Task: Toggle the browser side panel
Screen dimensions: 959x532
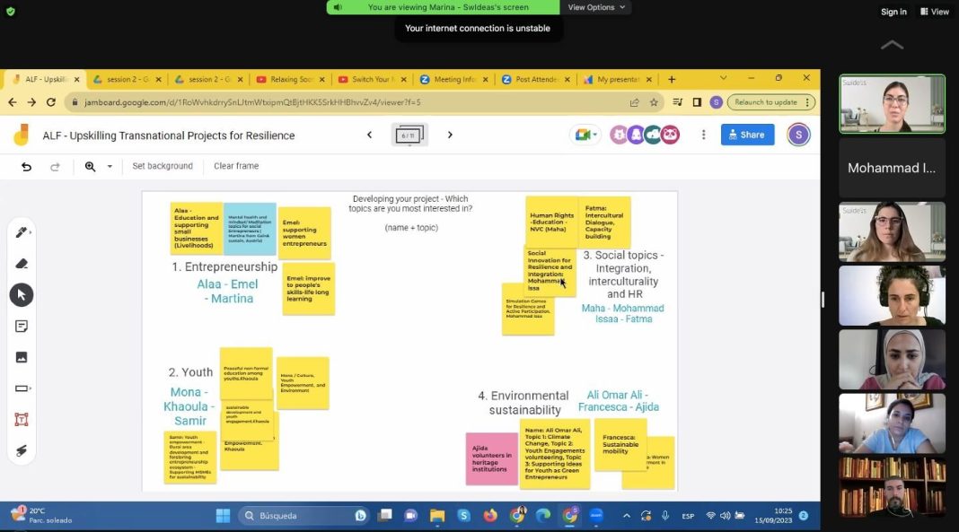Action: (697, 102)
